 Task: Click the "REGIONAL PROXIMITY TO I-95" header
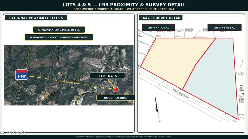click(x=36, y=18)
